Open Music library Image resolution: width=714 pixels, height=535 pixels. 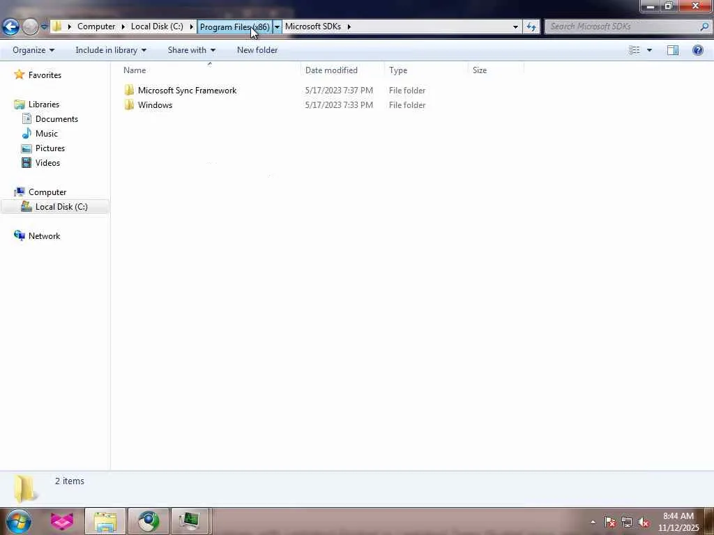point(47,133)
